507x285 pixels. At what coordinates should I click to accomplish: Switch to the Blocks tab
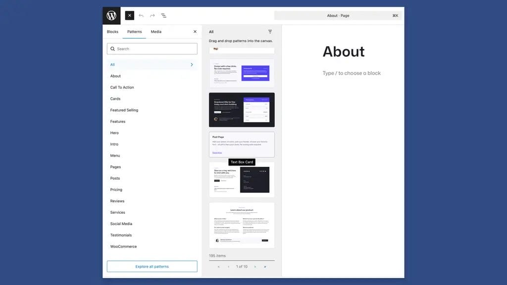pyautogui.click(x=112, y=31)
